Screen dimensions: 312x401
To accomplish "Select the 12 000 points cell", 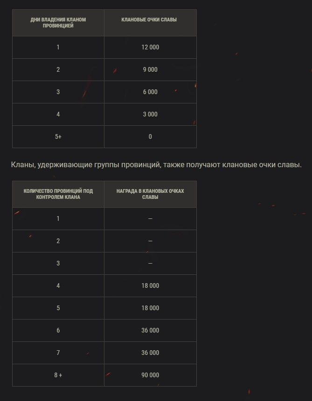I will point(150,48).
